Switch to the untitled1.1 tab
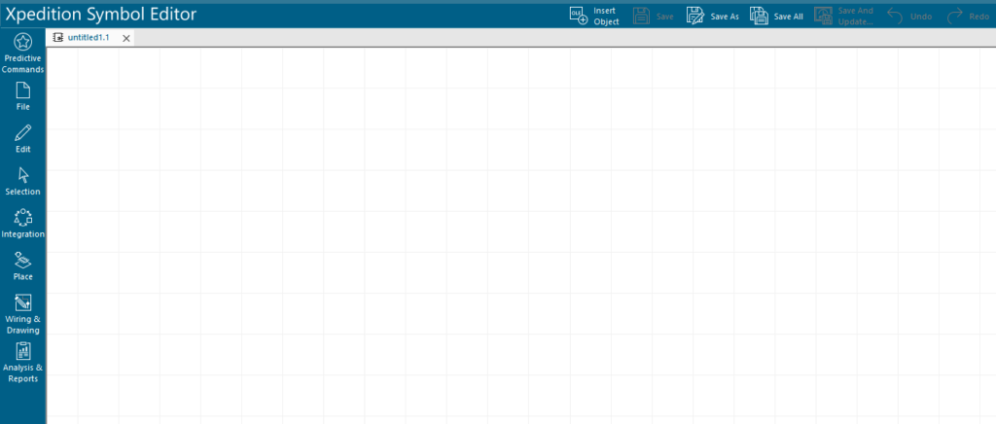Screen dimensions: 996x424 (x=89, y=37)
